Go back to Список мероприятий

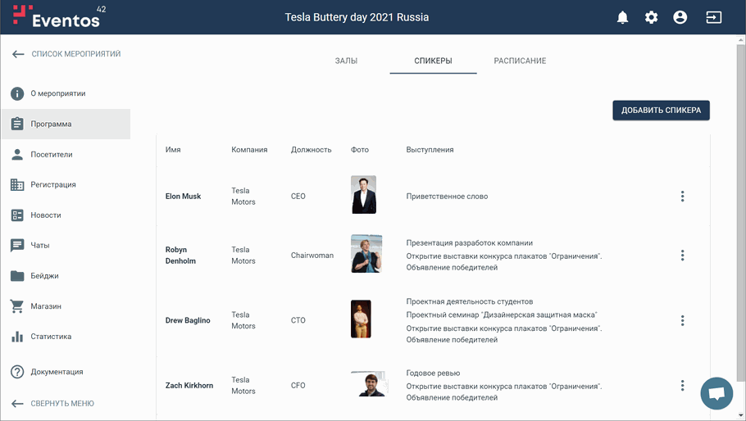point(66,54)
